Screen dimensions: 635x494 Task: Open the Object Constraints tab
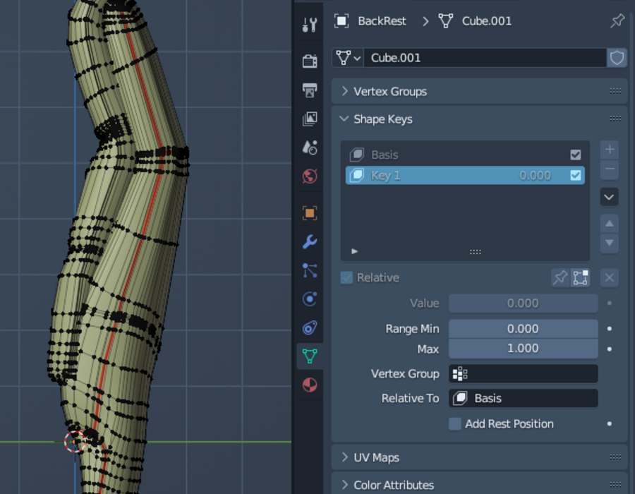tap(310, 328)
